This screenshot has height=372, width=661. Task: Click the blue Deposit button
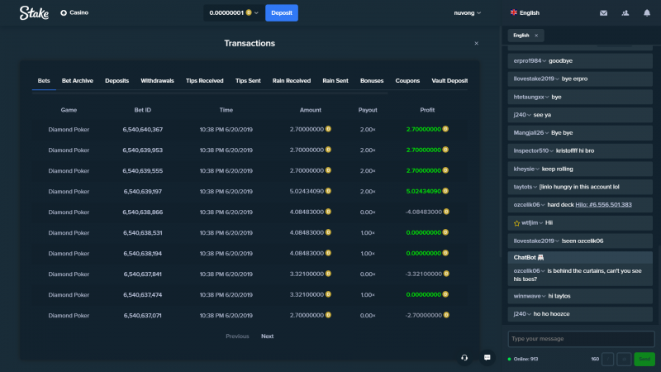point(282,13)
